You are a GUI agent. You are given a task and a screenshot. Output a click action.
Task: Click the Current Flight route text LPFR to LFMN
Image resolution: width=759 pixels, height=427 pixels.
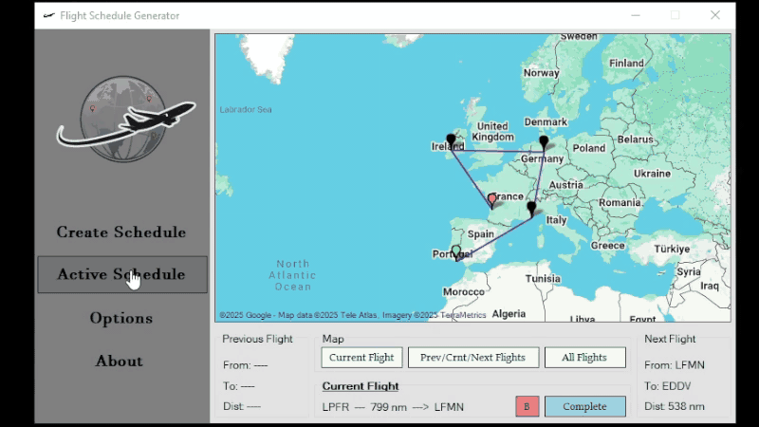pyautogui.click(x=393, y=407)
